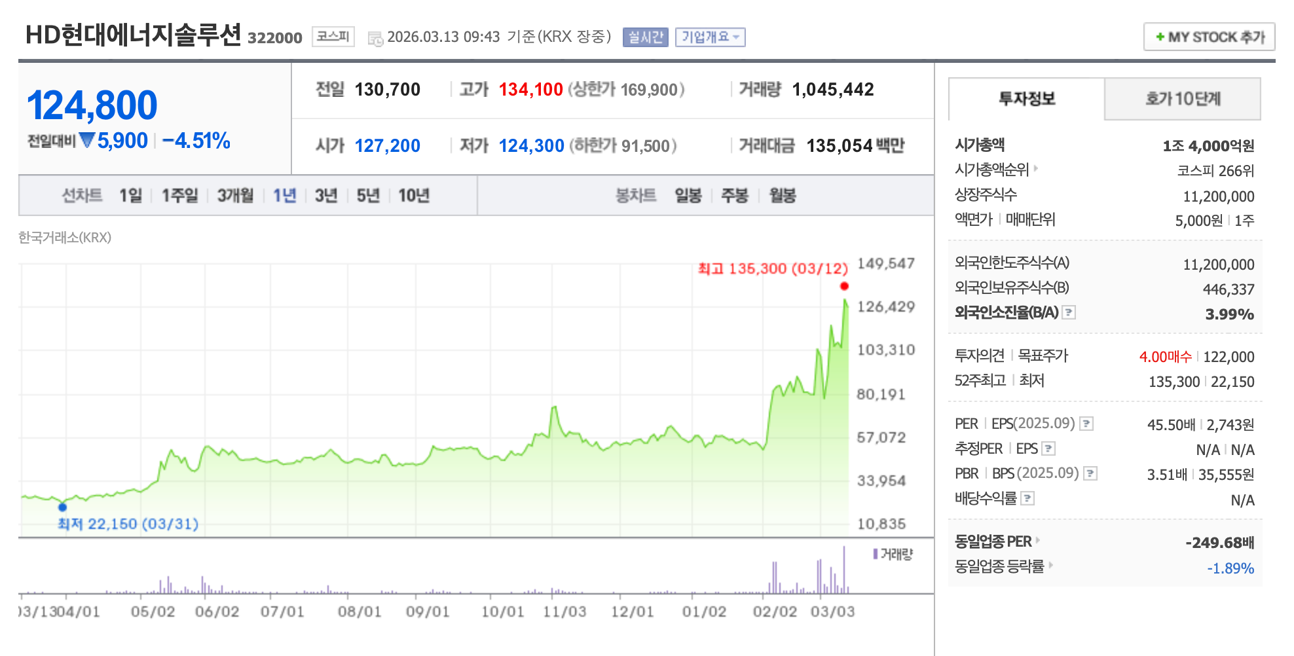Click the blue down-triangle price change icon

pyautogui.click(x=86, y=140)
